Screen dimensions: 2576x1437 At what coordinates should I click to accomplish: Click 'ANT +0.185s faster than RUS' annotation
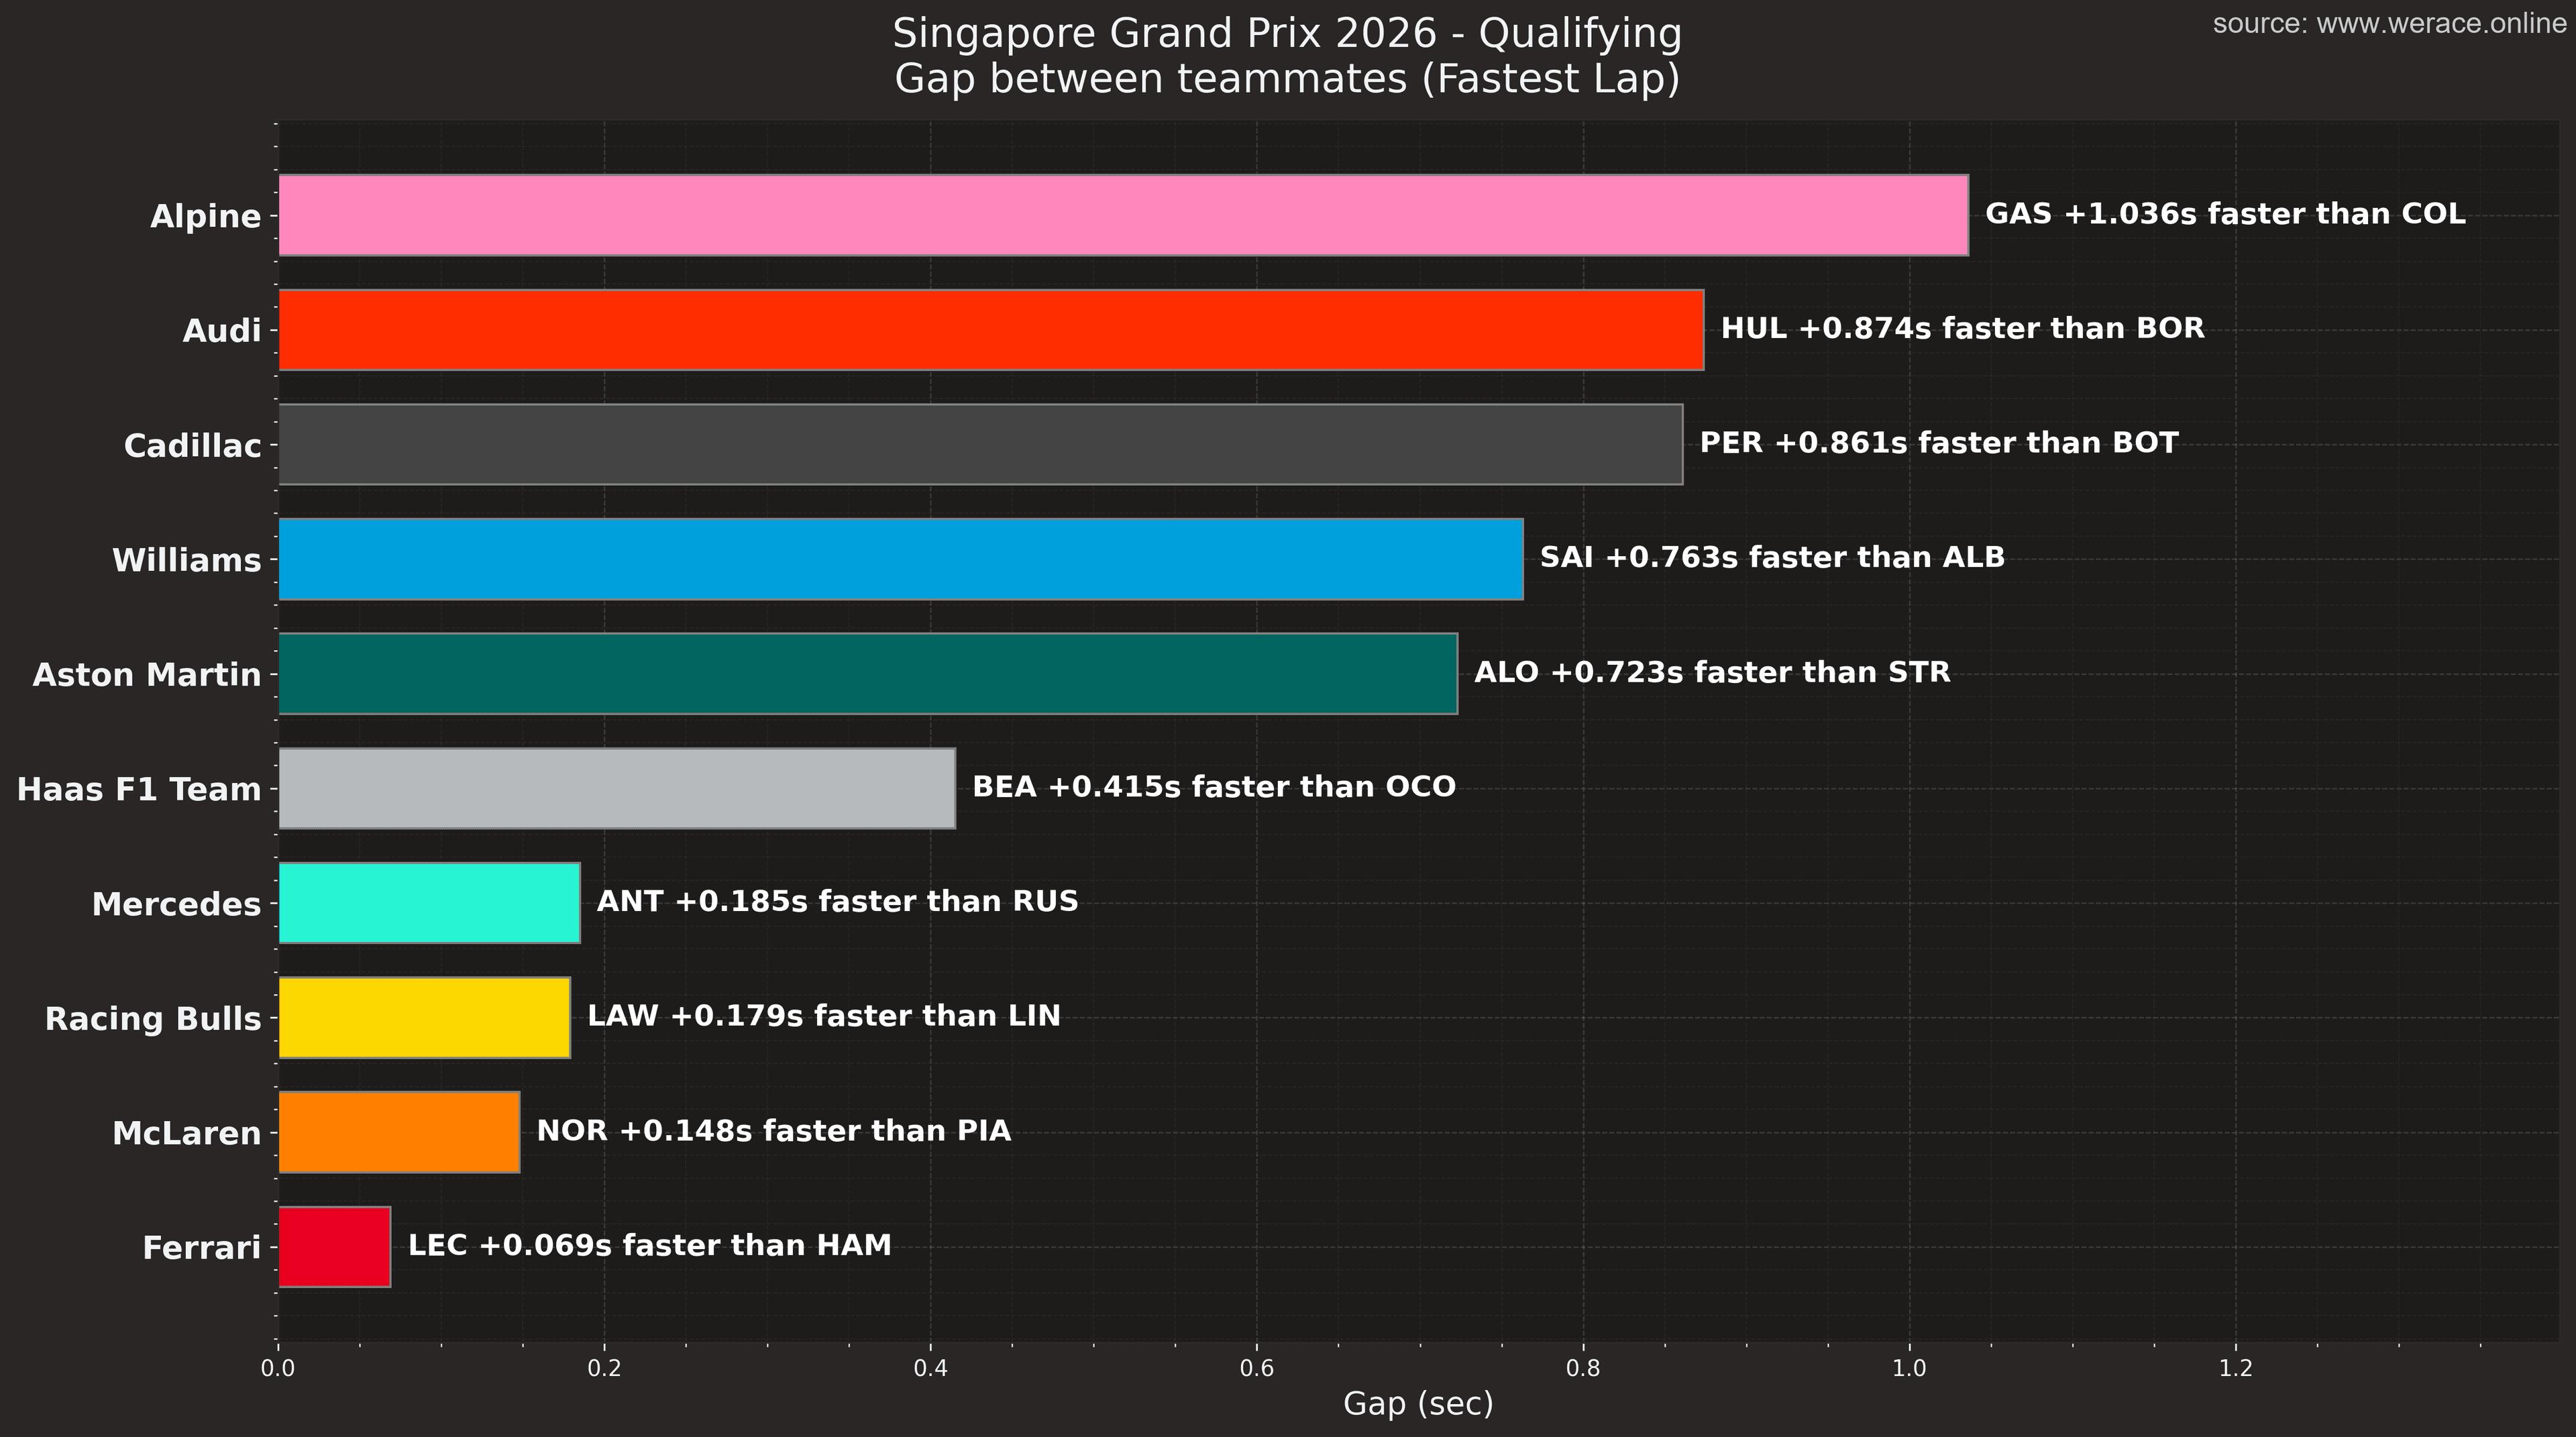(x=838, y=901)
